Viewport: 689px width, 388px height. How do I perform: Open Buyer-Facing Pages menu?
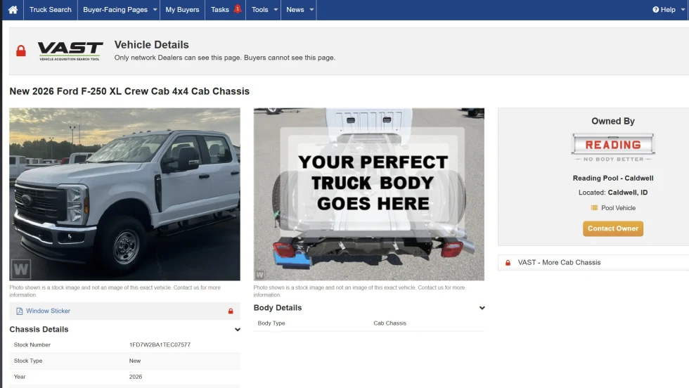tap(115, 10)
